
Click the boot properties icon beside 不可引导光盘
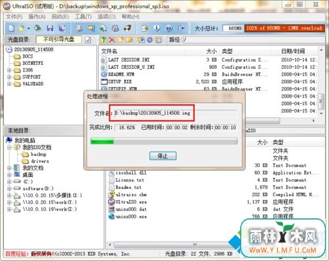pos(88,40)
